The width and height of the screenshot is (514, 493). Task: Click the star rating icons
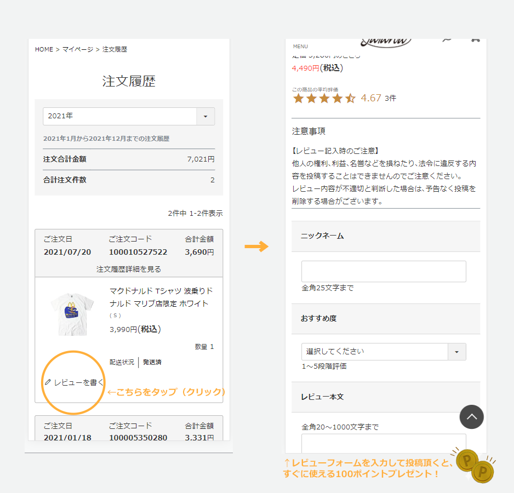(324, 99)
